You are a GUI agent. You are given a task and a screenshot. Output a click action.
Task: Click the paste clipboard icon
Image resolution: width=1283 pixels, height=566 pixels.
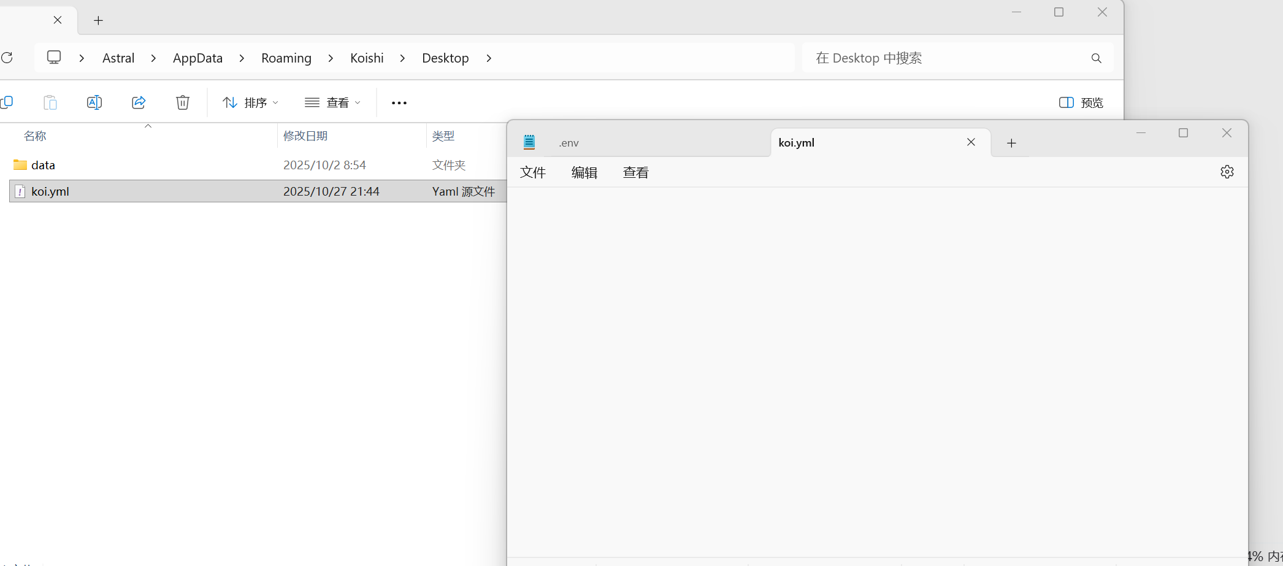coord(50,102)
